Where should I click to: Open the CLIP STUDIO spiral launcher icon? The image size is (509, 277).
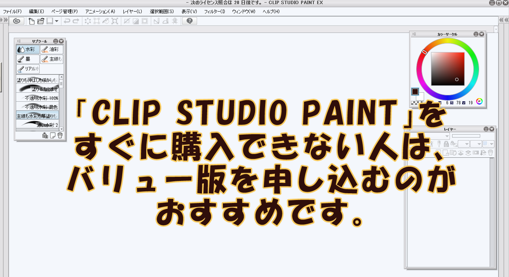point(16,21)
